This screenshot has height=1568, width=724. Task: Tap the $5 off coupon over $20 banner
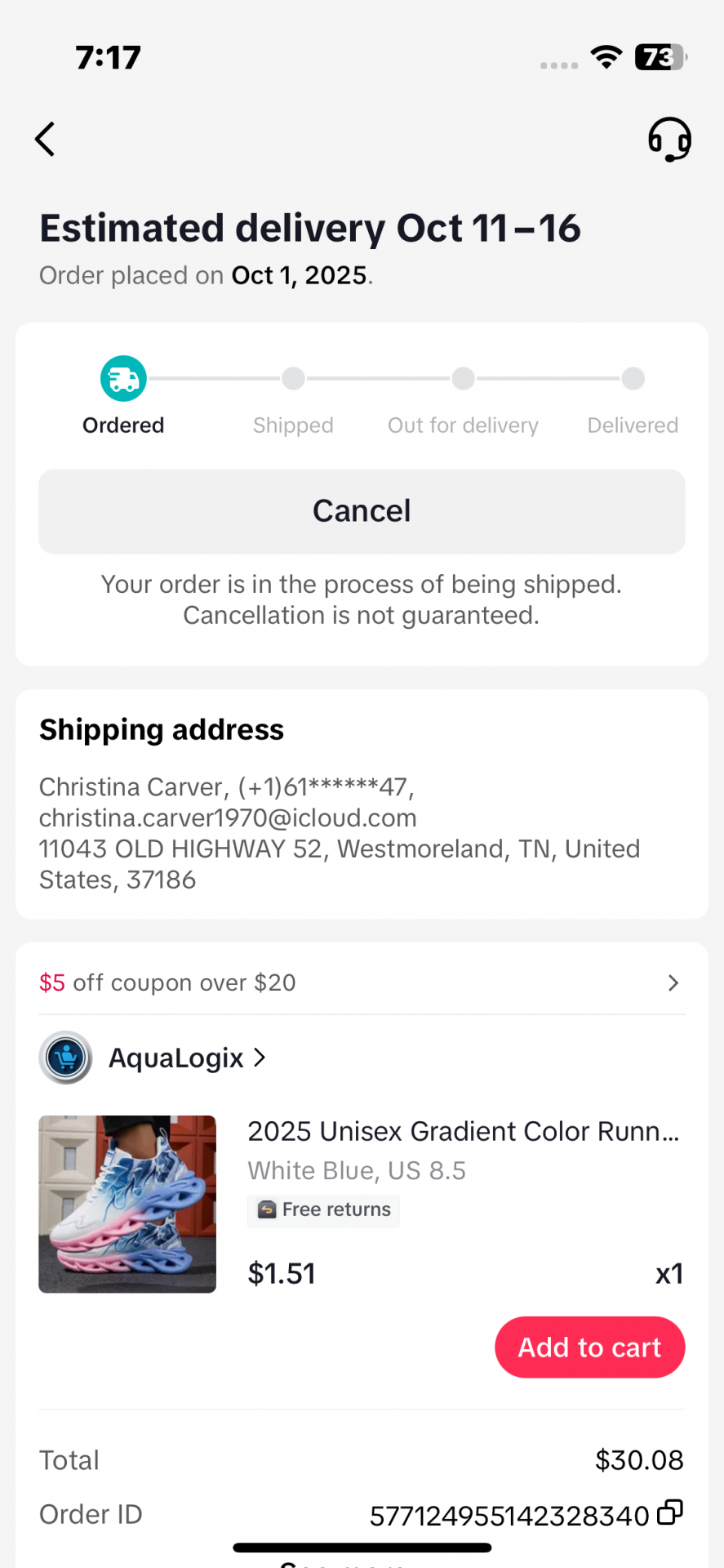point(168,982)
